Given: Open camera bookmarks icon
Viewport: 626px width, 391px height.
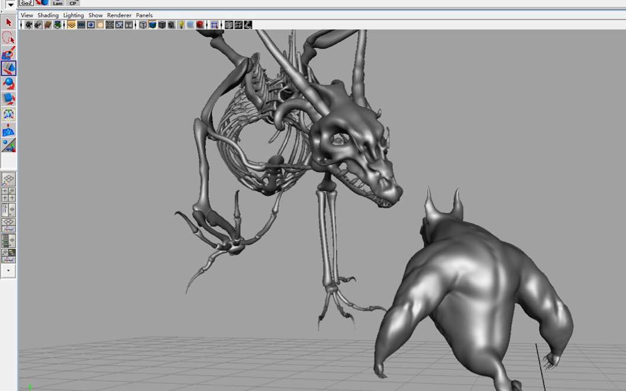Looking at the screenshot, I should click(48, 25).
